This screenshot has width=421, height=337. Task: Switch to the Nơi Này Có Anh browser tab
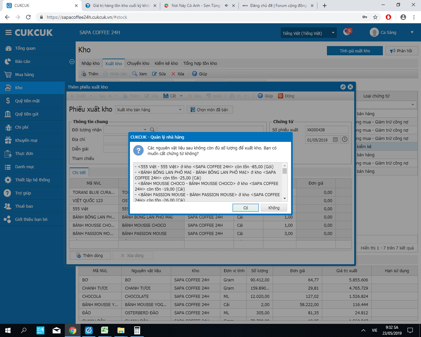pos(200,6)
